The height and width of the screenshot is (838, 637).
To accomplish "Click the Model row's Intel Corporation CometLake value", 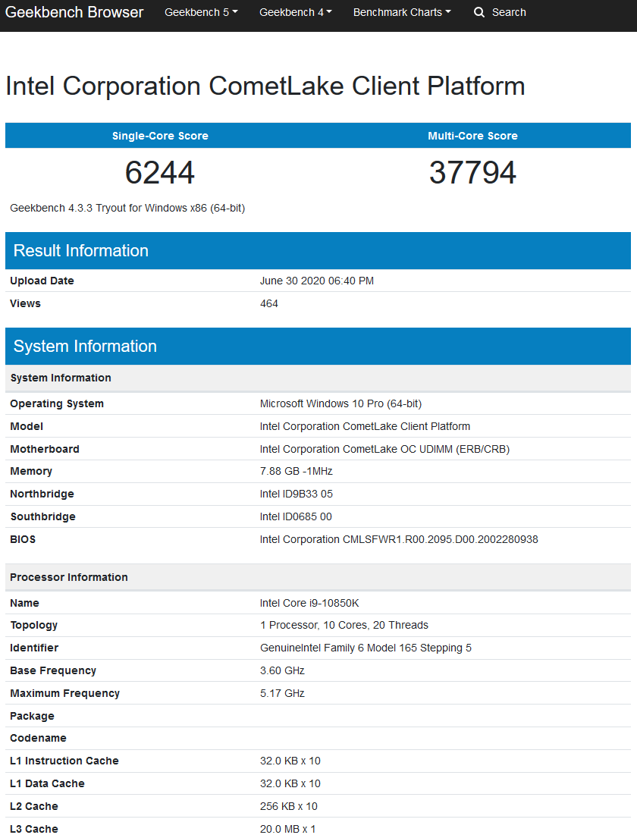I will coord(365,426).
